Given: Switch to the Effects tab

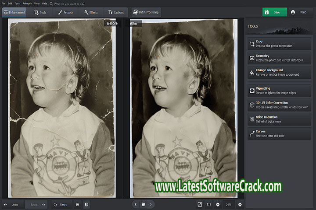Looking at the screenshot, I should (x=91, y=12).
